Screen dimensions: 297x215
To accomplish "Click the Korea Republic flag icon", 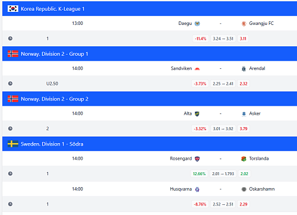I will (13, 9).
